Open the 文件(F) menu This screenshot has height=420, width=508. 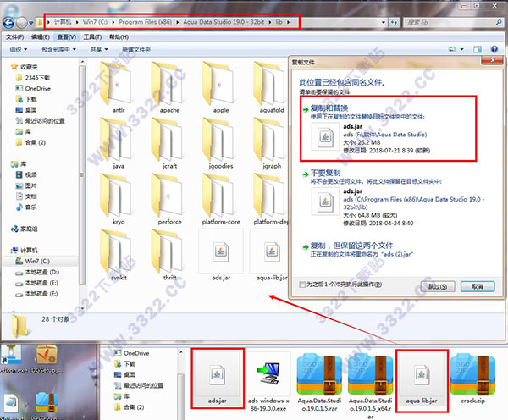pyautogui.click(x=15, y=37)
